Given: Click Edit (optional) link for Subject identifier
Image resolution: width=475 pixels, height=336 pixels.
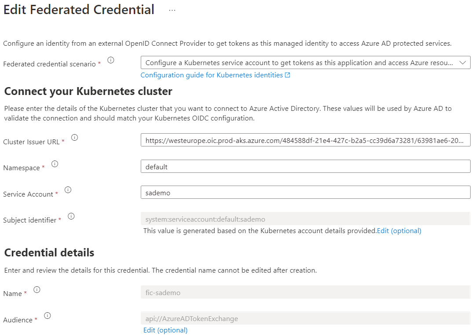Looking at the screenshot, I should (x=399, y=231).
